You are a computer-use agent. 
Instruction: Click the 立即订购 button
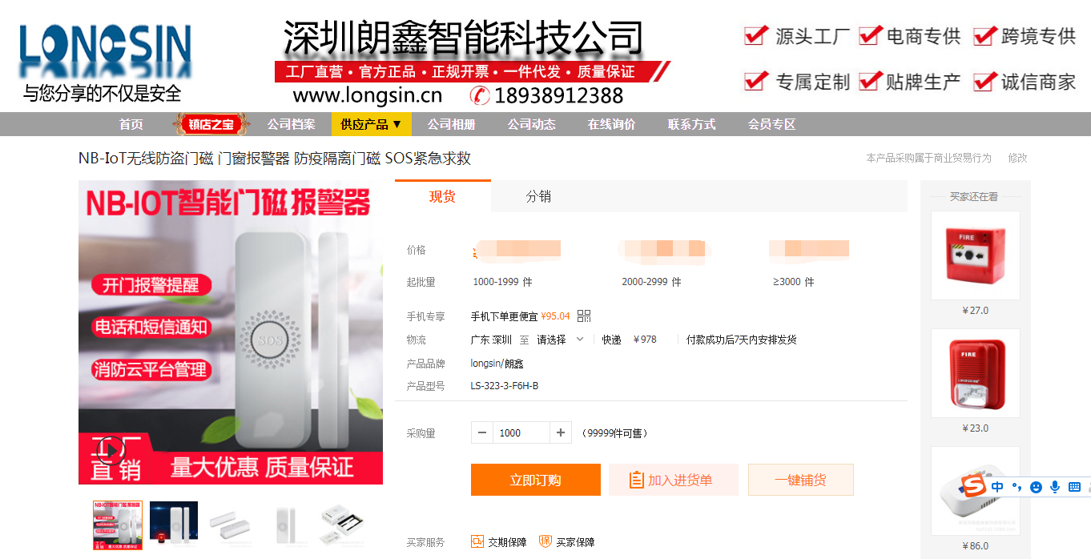pyautogui.click(x=536, y=480)
